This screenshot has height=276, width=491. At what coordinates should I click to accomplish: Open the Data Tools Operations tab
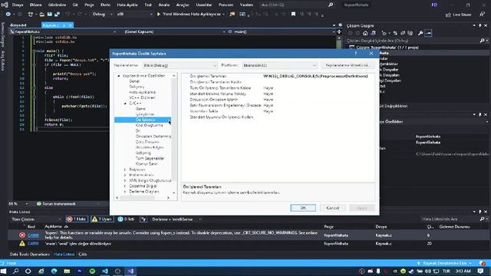(30, 254)
